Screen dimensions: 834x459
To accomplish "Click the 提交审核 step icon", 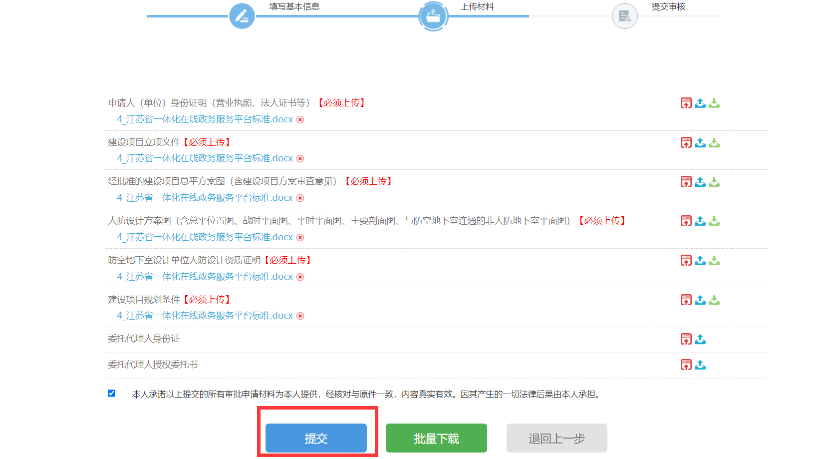I will tap(624, 16).
